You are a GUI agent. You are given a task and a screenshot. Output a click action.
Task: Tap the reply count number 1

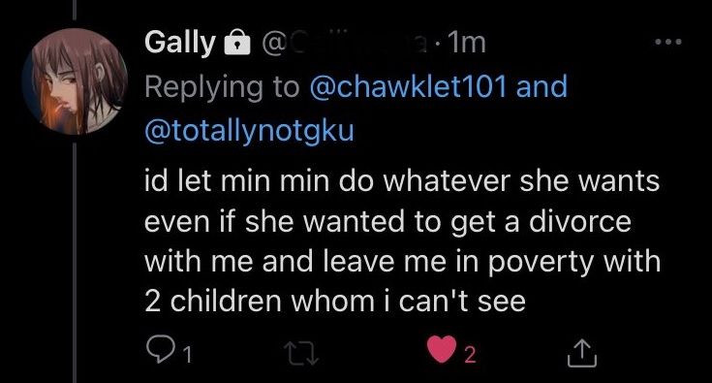[188, 355]
